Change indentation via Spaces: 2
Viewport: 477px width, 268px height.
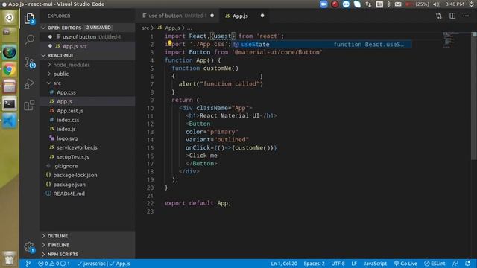314,264
